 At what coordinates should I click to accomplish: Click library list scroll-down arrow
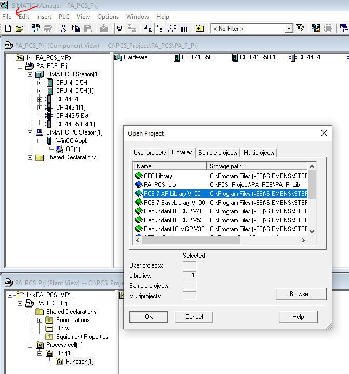point(312,231)
